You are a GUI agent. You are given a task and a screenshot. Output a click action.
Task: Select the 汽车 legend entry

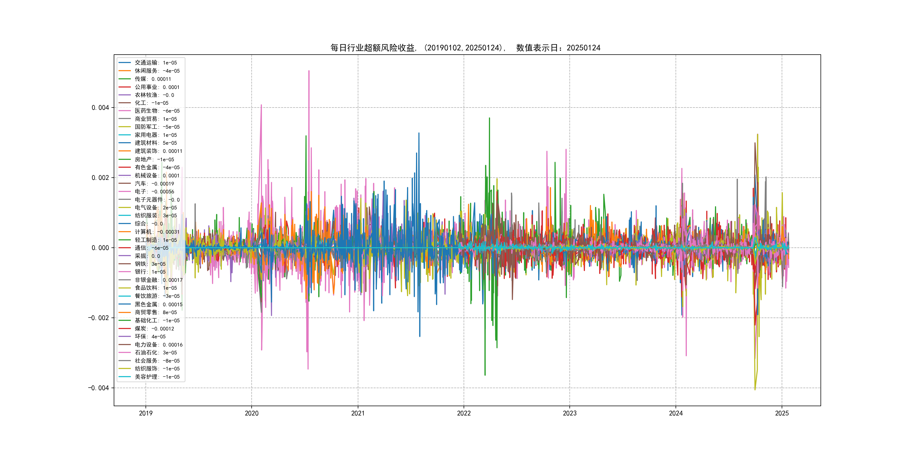[154, 184]
